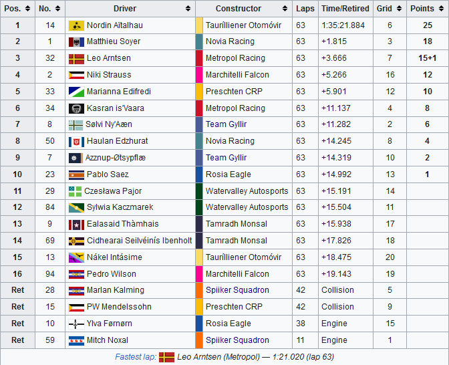This screenshot has width=449, height=365.
Task: Sort rows by the Constructor column header
Action: point(244,9)
